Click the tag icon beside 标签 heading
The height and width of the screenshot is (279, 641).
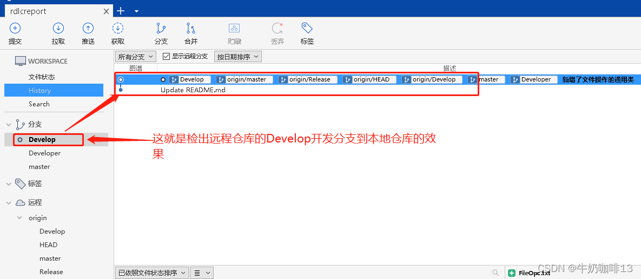tap(20, 183)
